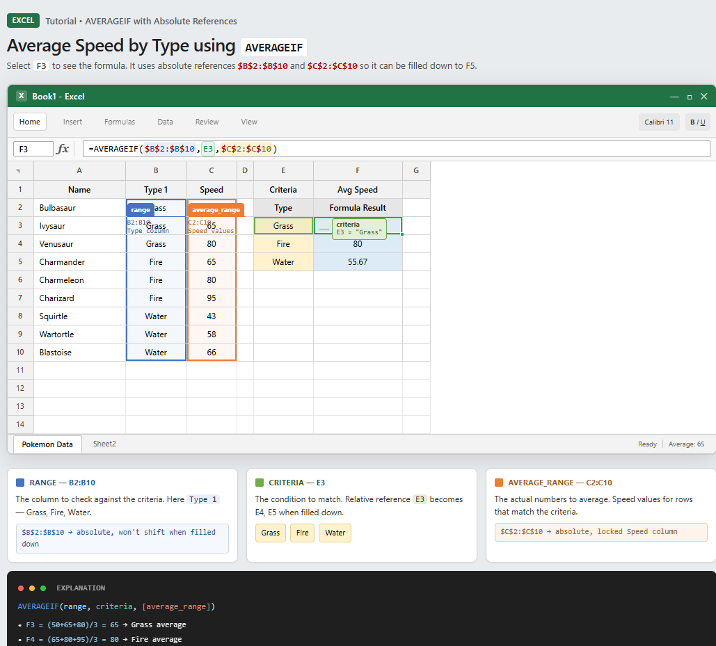The height and width of the screenshot is (646, 716).
Task: Select column G header
Action: (x=416, y=170)
